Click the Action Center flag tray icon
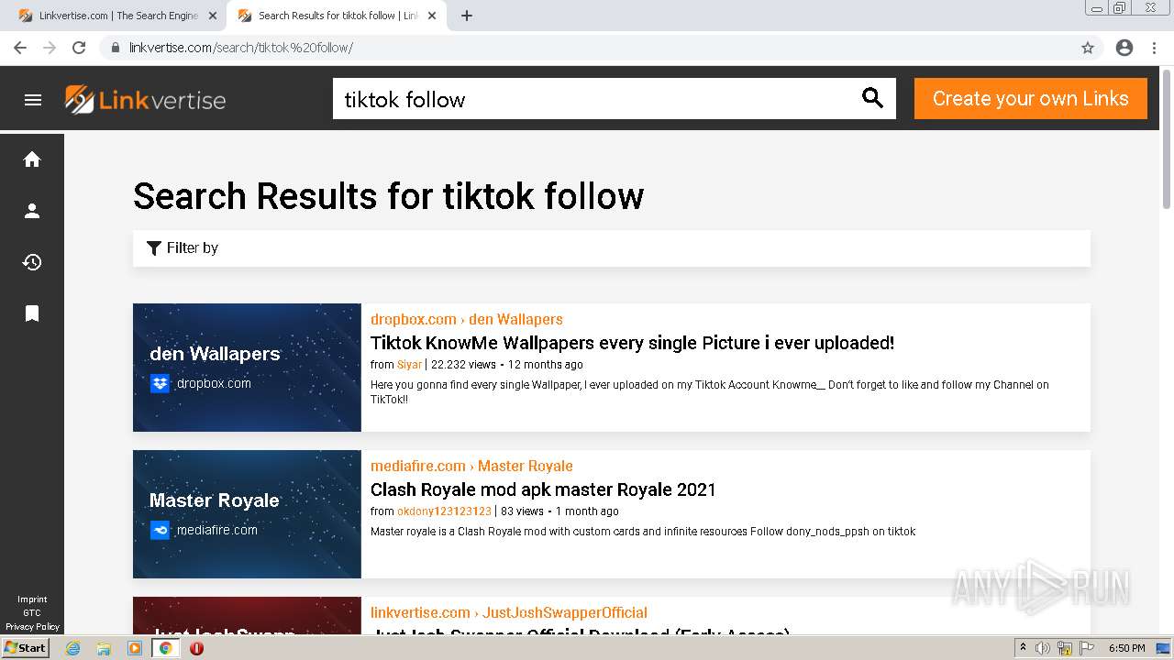The width and height of the screenshot is (1174, 660). pos(1087,648)
